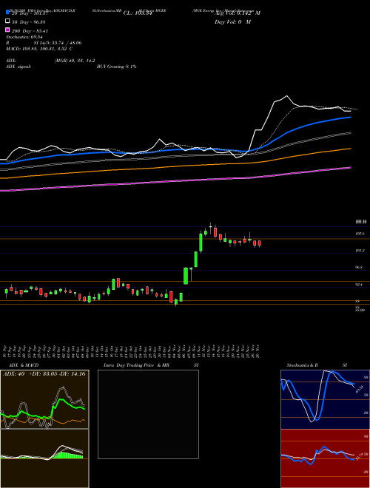
Task: Click the '(MGR) 40, 33, 14.2' ADX values
Action: tap(75, 61)
